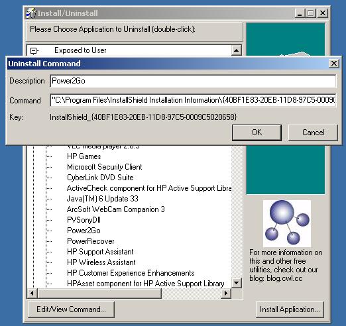Image resolution: width=346 pixels, height=326 pixels.
Task: Click the vertical scrollbar down arrow
Action: click(237, 283)
